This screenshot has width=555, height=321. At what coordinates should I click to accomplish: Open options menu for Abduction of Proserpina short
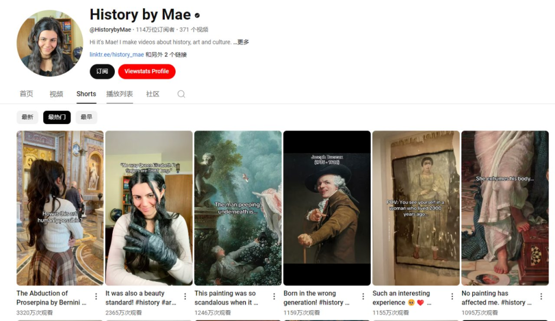tap(96, 296)
